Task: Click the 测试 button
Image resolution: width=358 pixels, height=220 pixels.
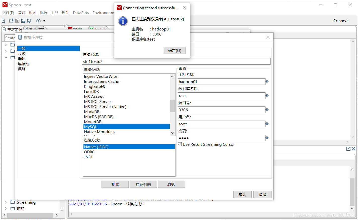Action: (115, 184)
